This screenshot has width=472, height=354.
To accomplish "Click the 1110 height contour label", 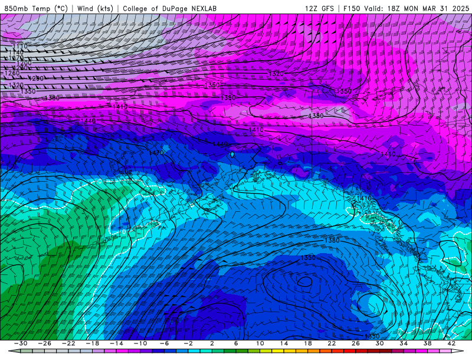I will 21,46.
